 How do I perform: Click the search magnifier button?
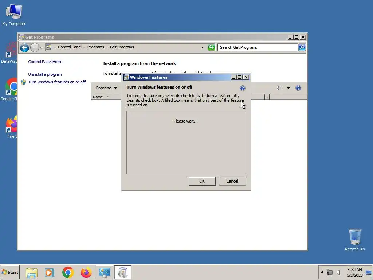pyautogui.click(x=302, y=47)
